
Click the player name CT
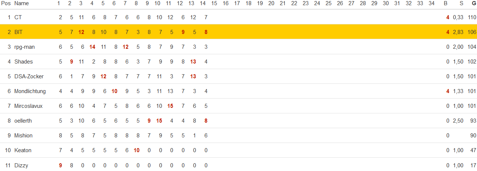point(18,17)
